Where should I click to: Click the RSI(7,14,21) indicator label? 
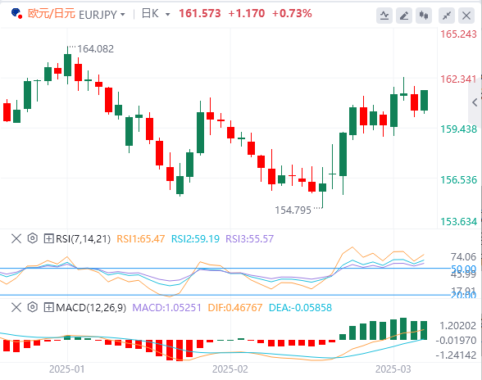click(83, 238)
